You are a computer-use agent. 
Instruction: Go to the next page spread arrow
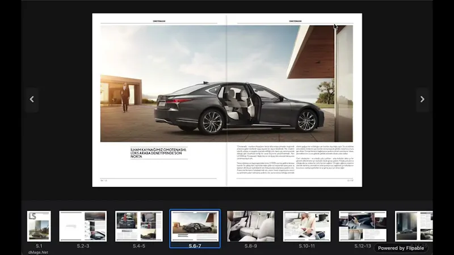[x=422, y=100]
